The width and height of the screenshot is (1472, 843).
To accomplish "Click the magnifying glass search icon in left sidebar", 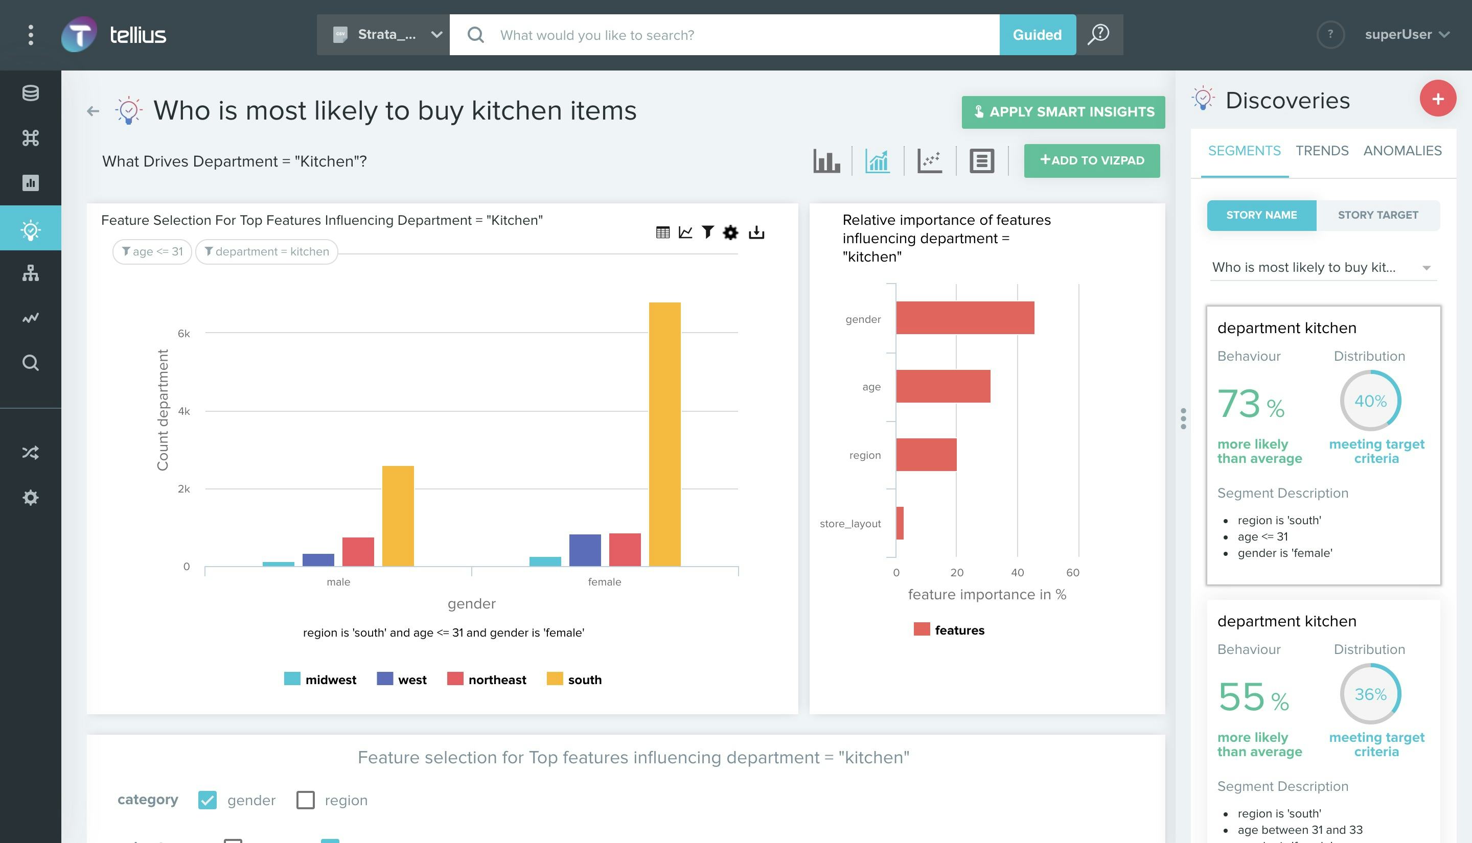I will pos(30,362).
